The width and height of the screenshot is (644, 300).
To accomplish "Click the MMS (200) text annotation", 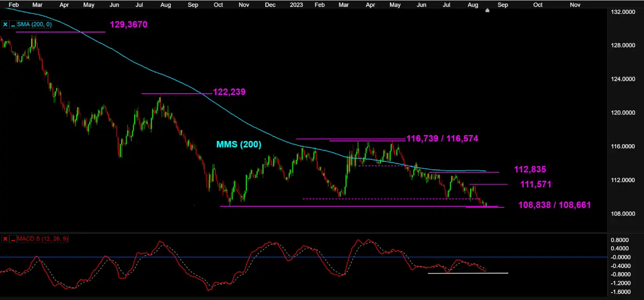I will pos(238,144).
